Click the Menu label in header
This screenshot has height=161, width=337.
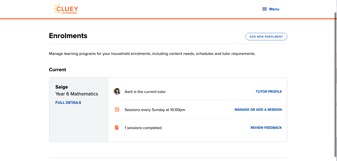pyautogui.click(x=274, y=9)
